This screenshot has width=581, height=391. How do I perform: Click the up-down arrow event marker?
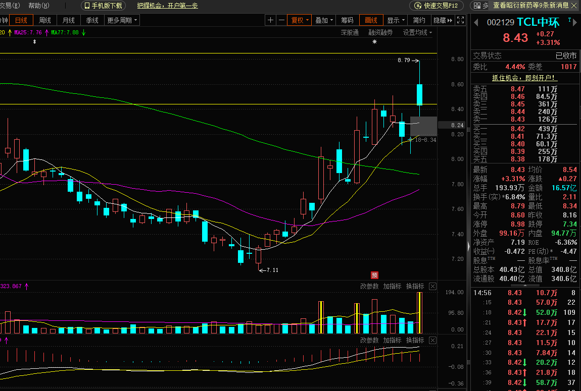34,42
